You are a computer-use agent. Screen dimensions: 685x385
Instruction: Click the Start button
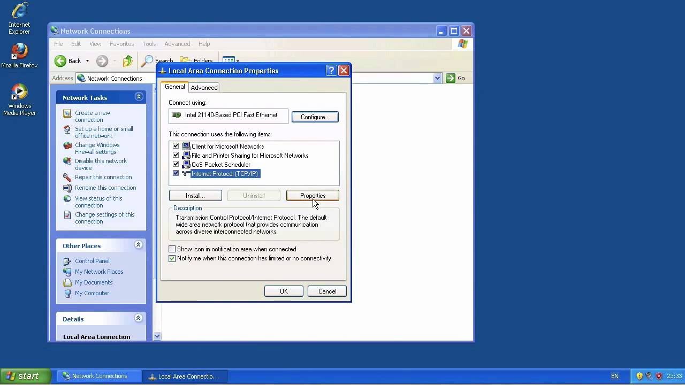tap(25, 376)
